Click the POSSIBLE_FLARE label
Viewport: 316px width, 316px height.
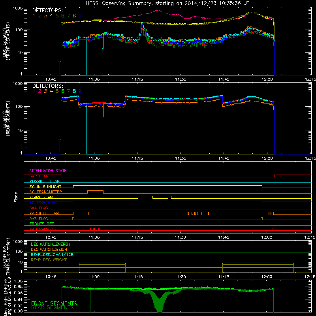point(45,181)
